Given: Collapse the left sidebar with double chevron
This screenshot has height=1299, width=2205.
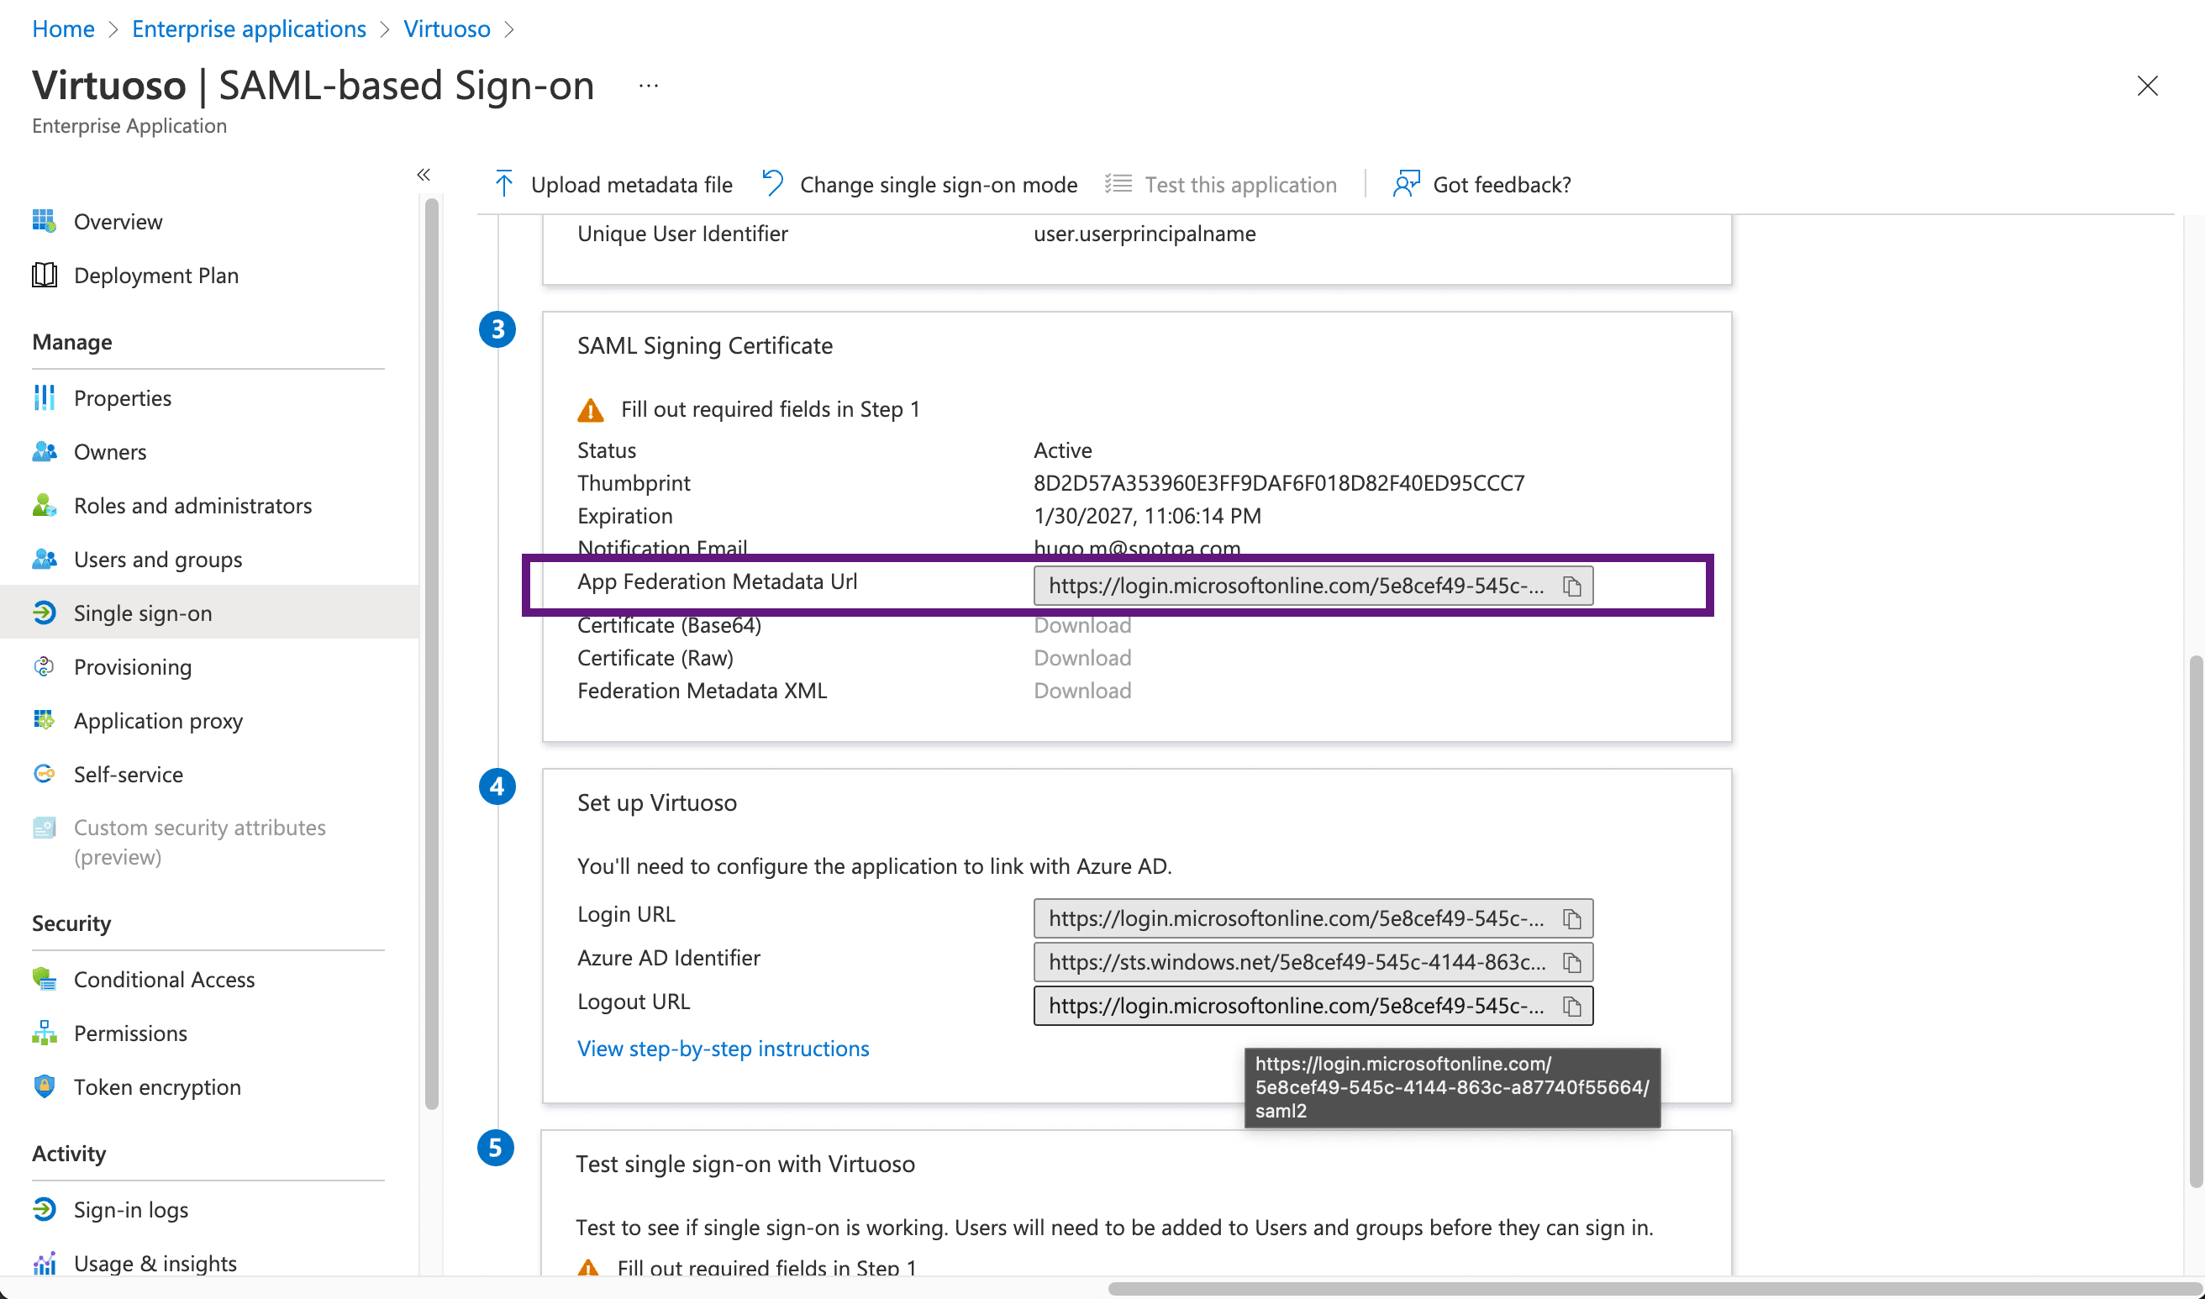Looking at the screenshot, I should click(423, 174).
